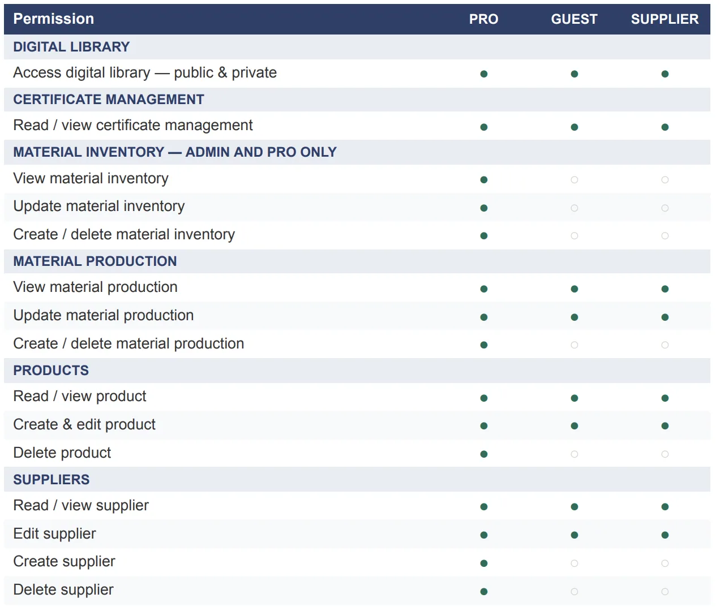Viewport: 720px width, 611px height.
Task: Click the CERTIFICATE MANAGEMENT section heading
Action: click(109, 100)
